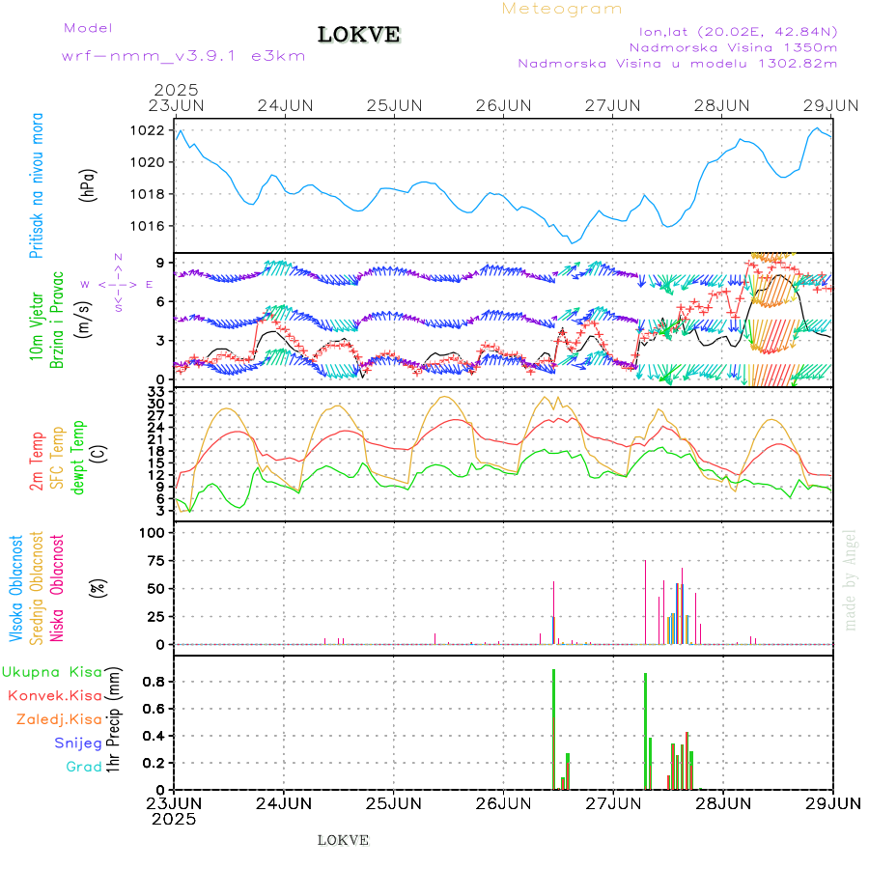Click the Niska Oblacnost axis label

(x=57, y=589)
